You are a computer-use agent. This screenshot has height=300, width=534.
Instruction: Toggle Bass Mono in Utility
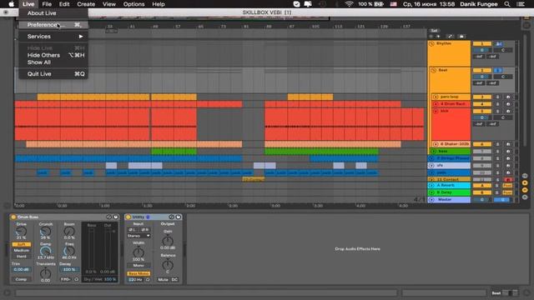pos(139,273)
